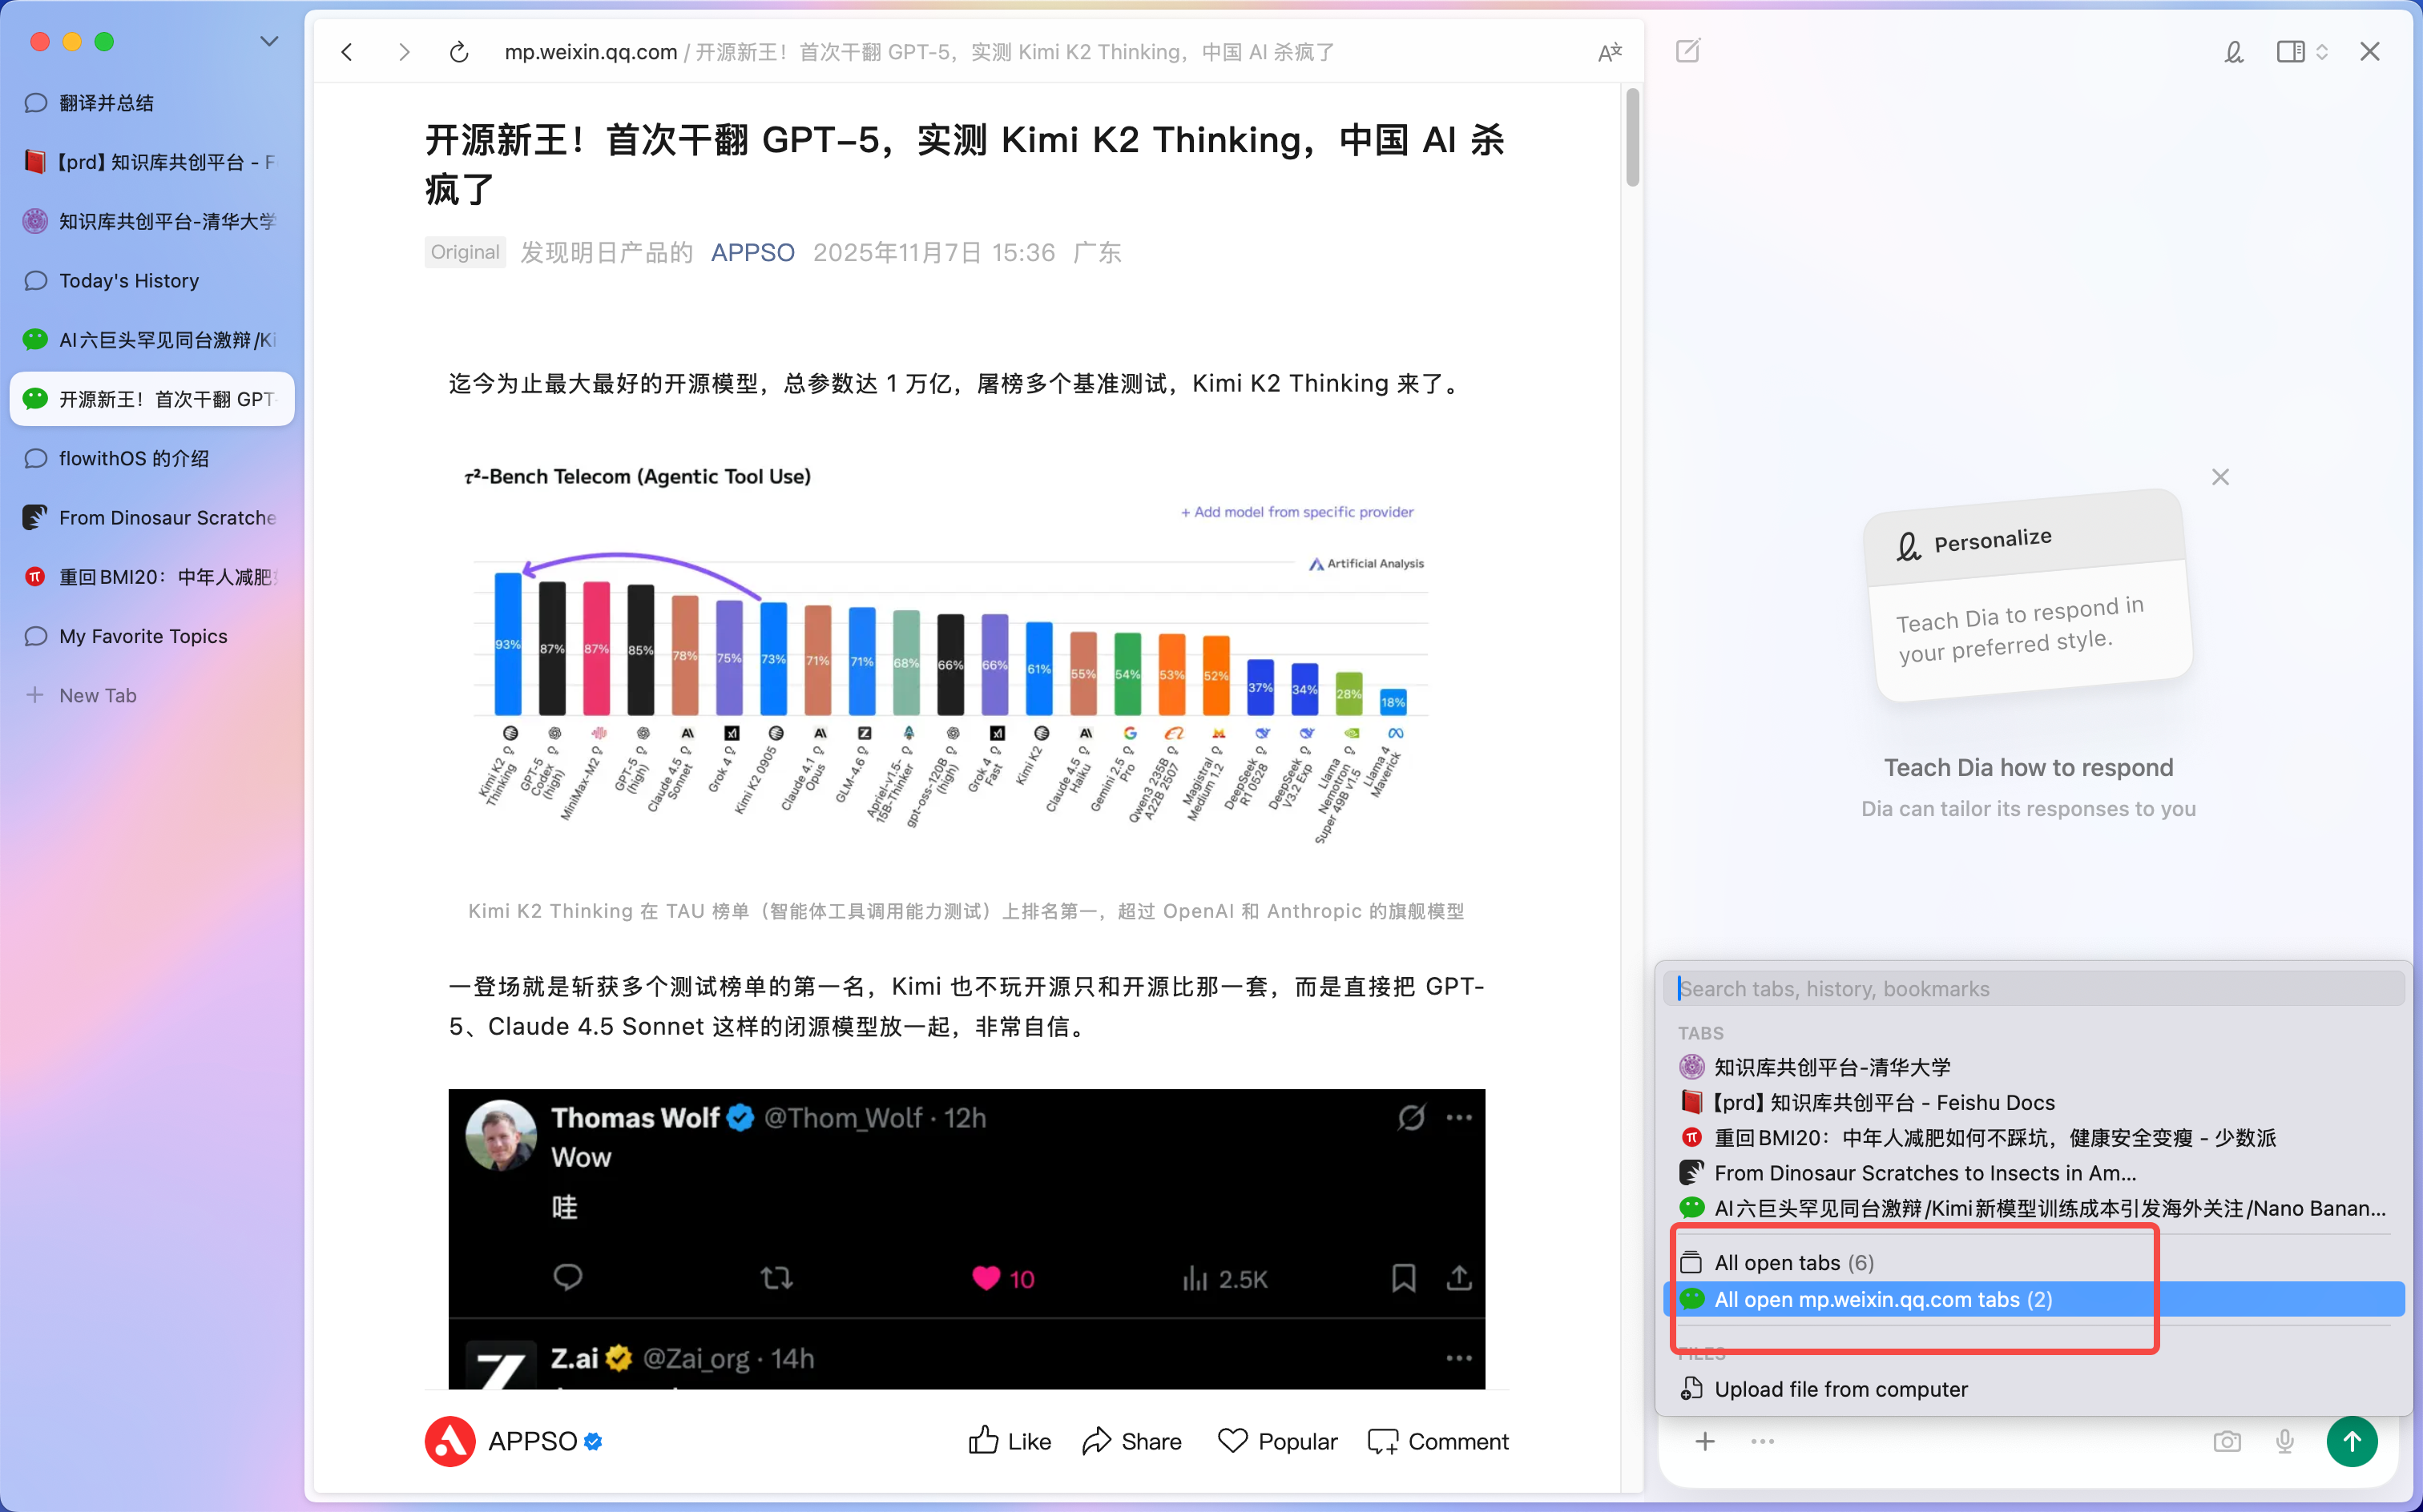Send message with green arrow button
Viewport: 2423px width, 1512px height.
pyautogui.click(x=2352, y=1441)
